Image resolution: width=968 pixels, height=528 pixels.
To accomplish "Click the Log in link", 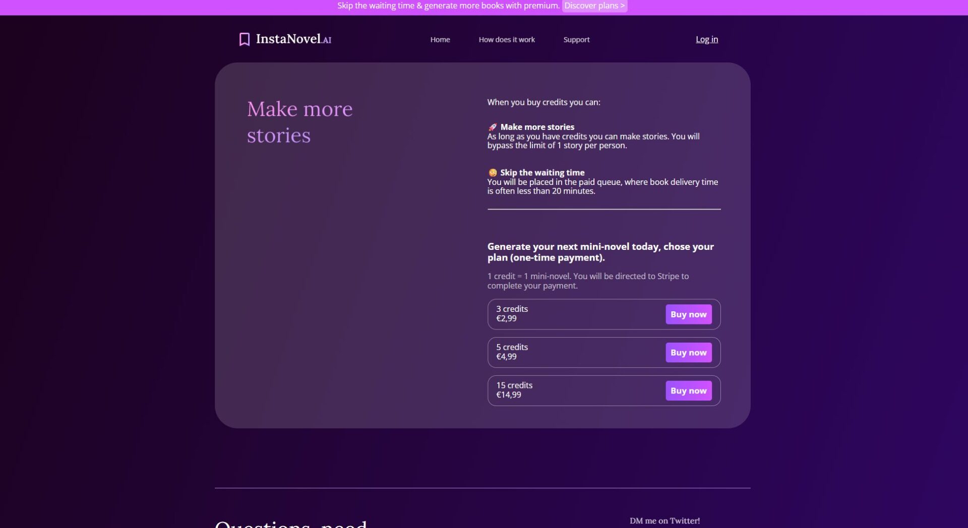I will tap(706, 39).
